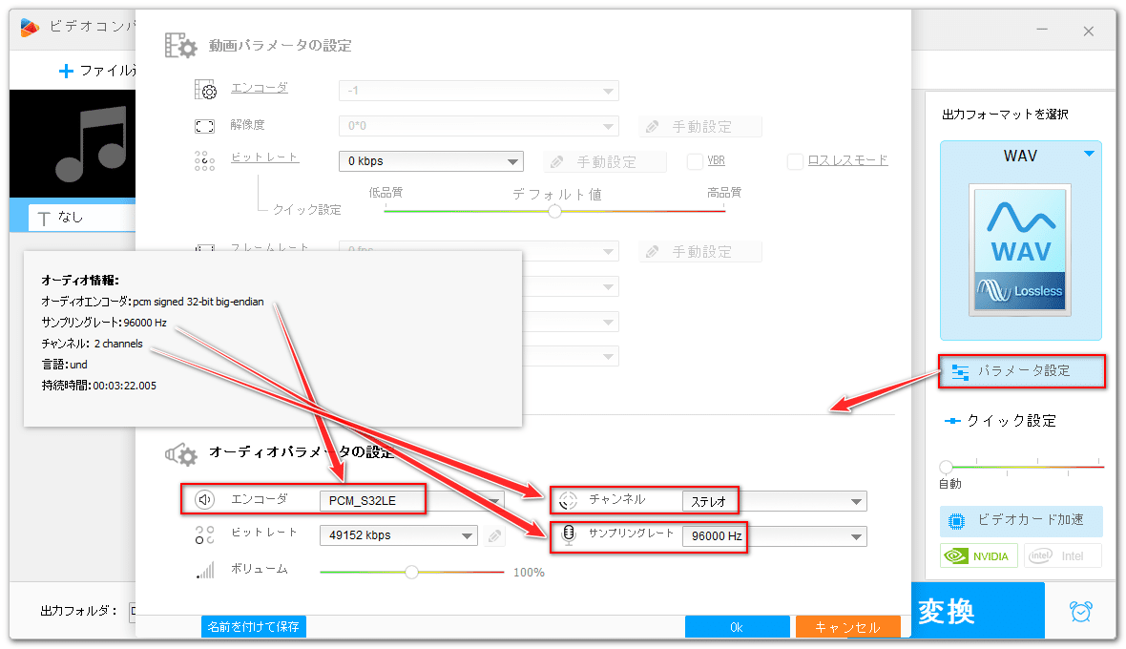Select the NVIDIA option
This screenshot has width=1126, height=649.
978,555
